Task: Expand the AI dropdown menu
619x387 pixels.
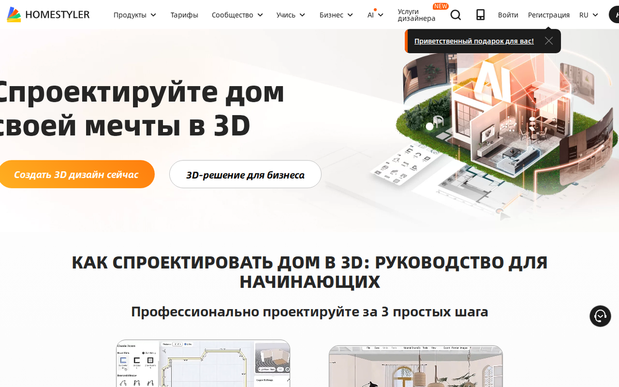Action: [376, 15]
